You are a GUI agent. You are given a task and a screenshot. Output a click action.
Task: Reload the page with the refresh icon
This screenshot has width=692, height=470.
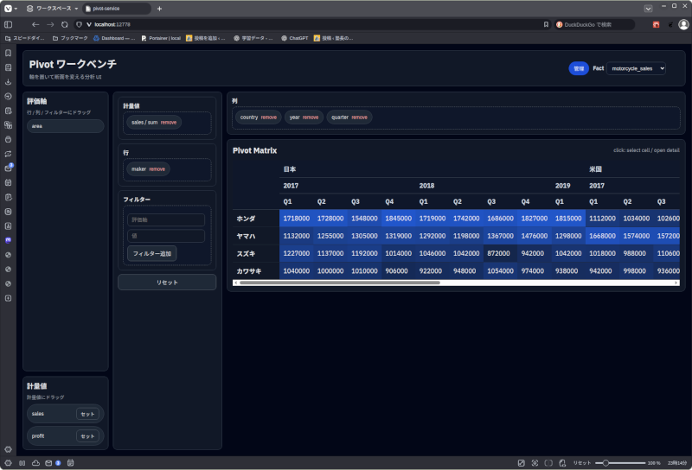[x=64, y=24]
